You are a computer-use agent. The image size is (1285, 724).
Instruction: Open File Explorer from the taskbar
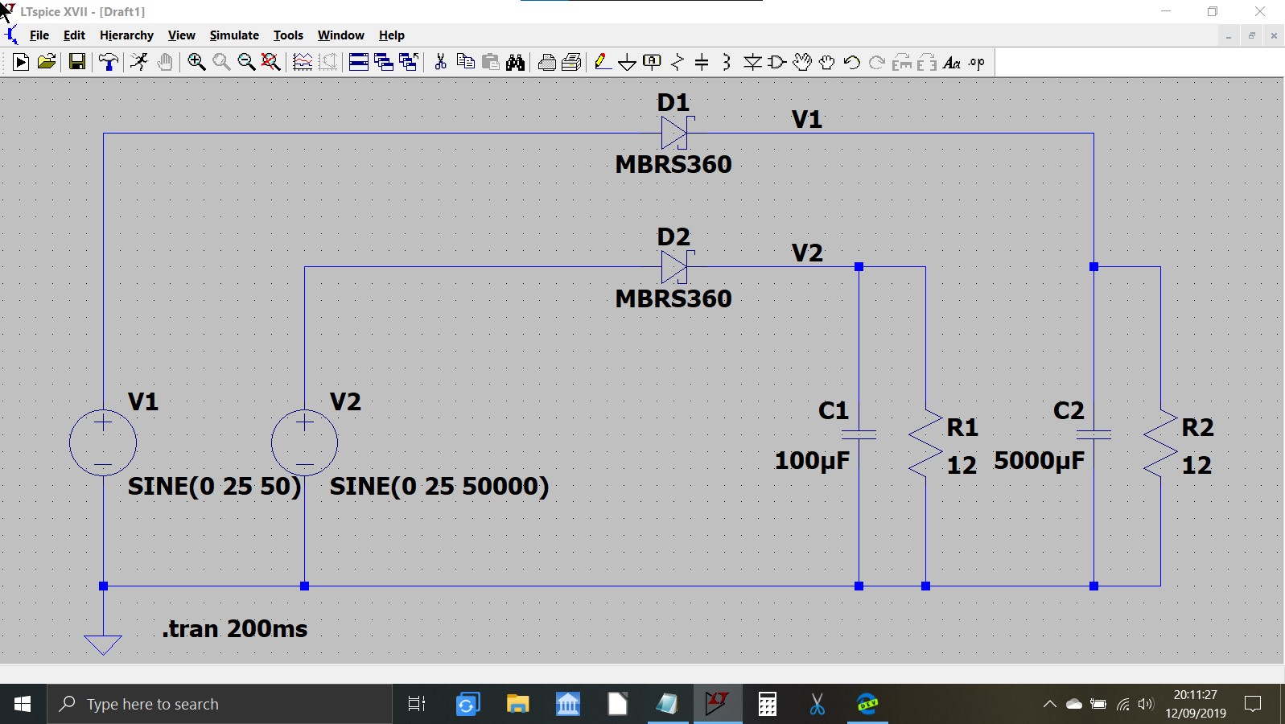click(517, 705)
